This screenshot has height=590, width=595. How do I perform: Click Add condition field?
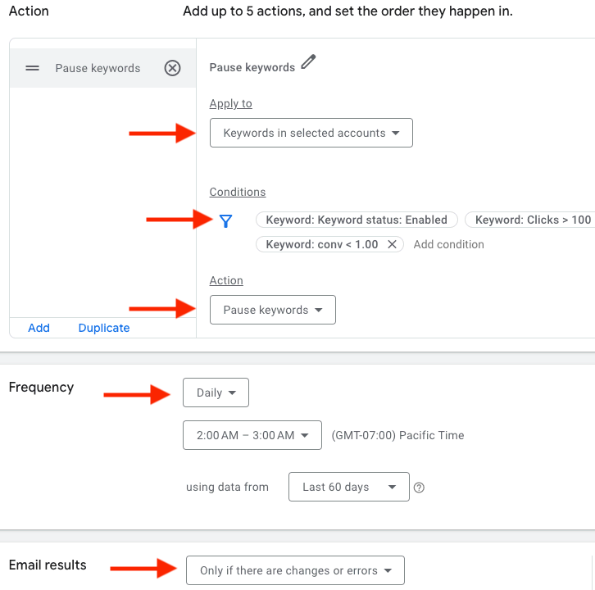pos(448,244)
